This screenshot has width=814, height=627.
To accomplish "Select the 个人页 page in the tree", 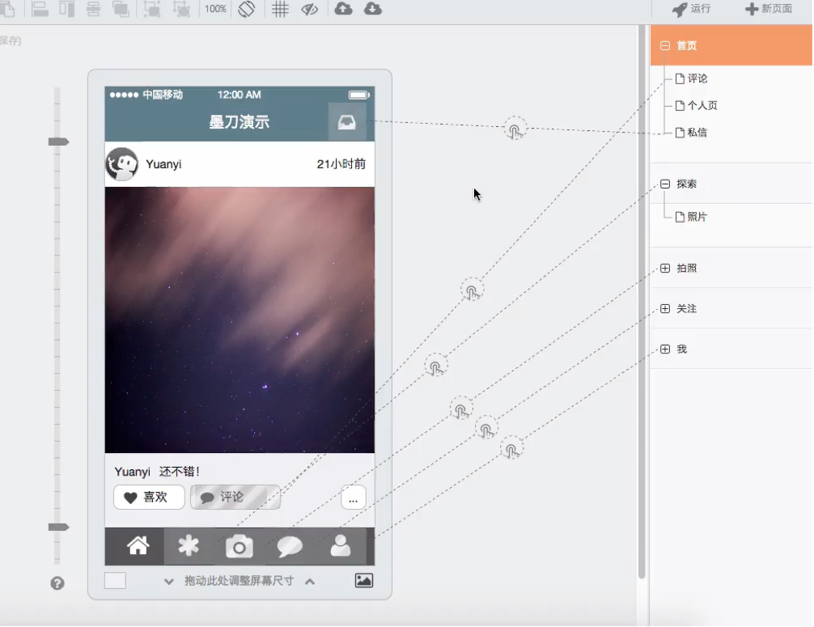I will (x=701, y=105).
